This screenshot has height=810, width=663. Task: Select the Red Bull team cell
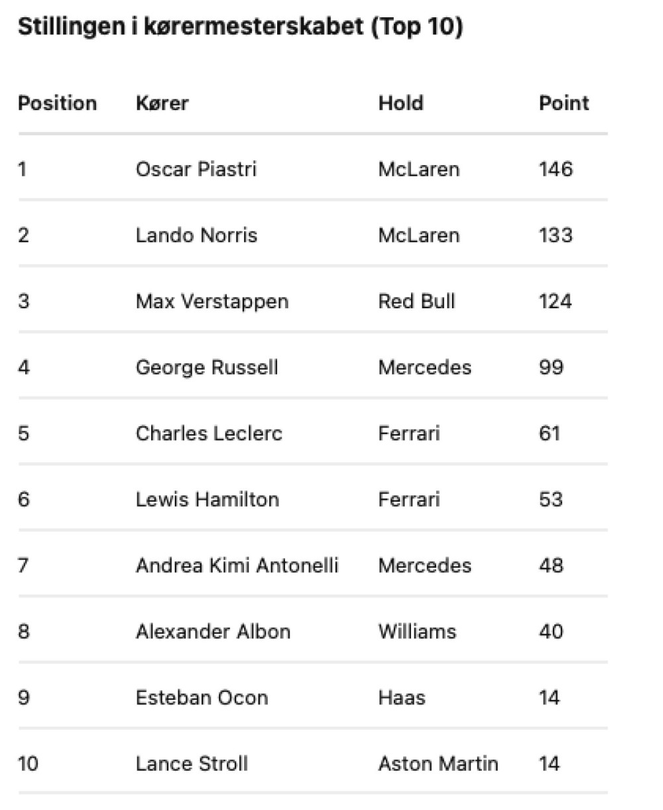click(416, 302)
